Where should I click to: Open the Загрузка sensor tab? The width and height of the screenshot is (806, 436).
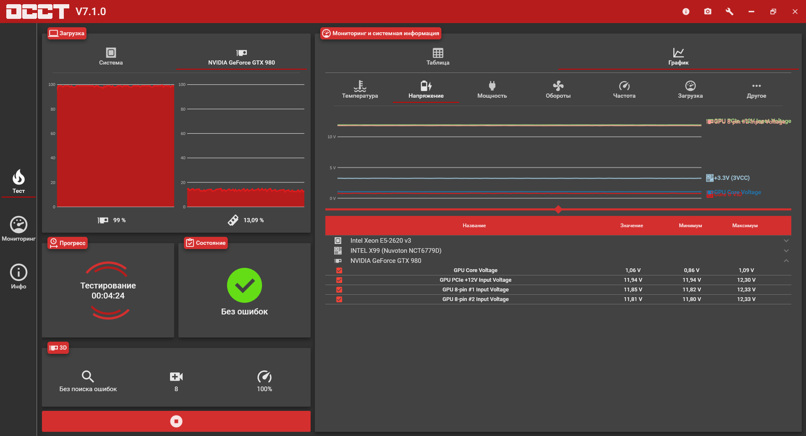pos(690,90)
